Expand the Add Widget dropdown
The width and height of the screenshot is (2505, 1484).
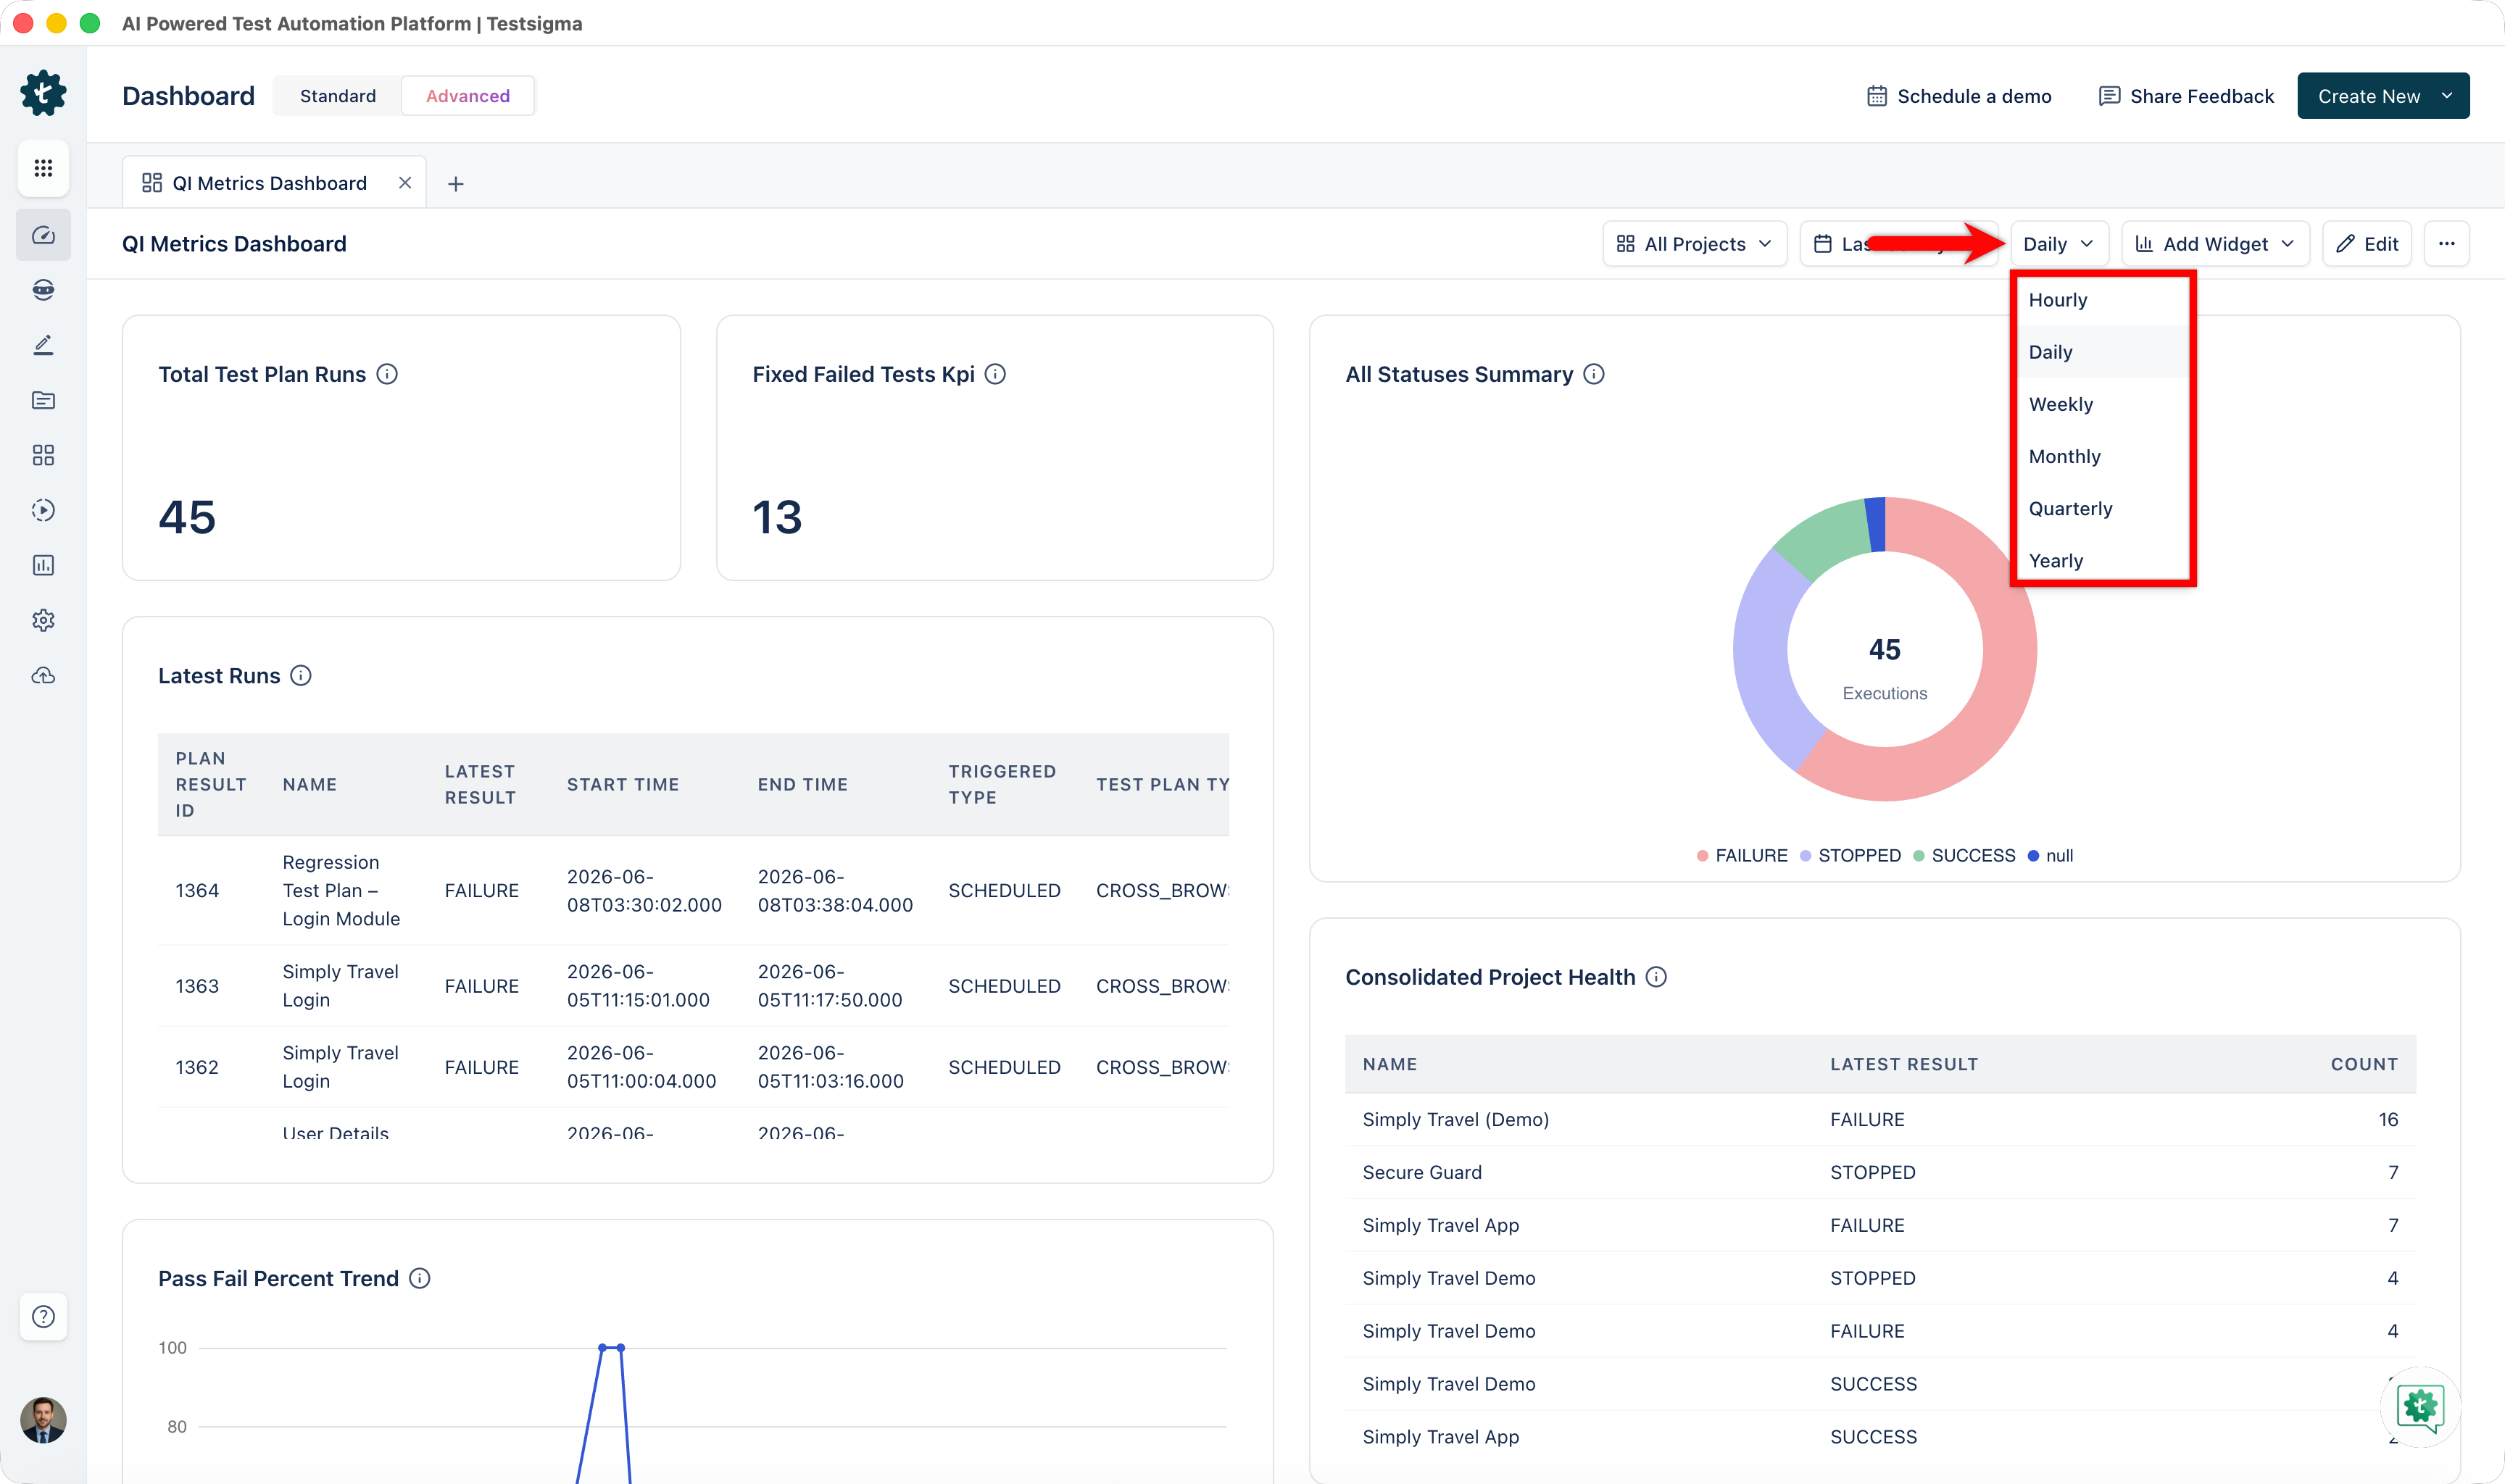click(x=2215, y=244)
